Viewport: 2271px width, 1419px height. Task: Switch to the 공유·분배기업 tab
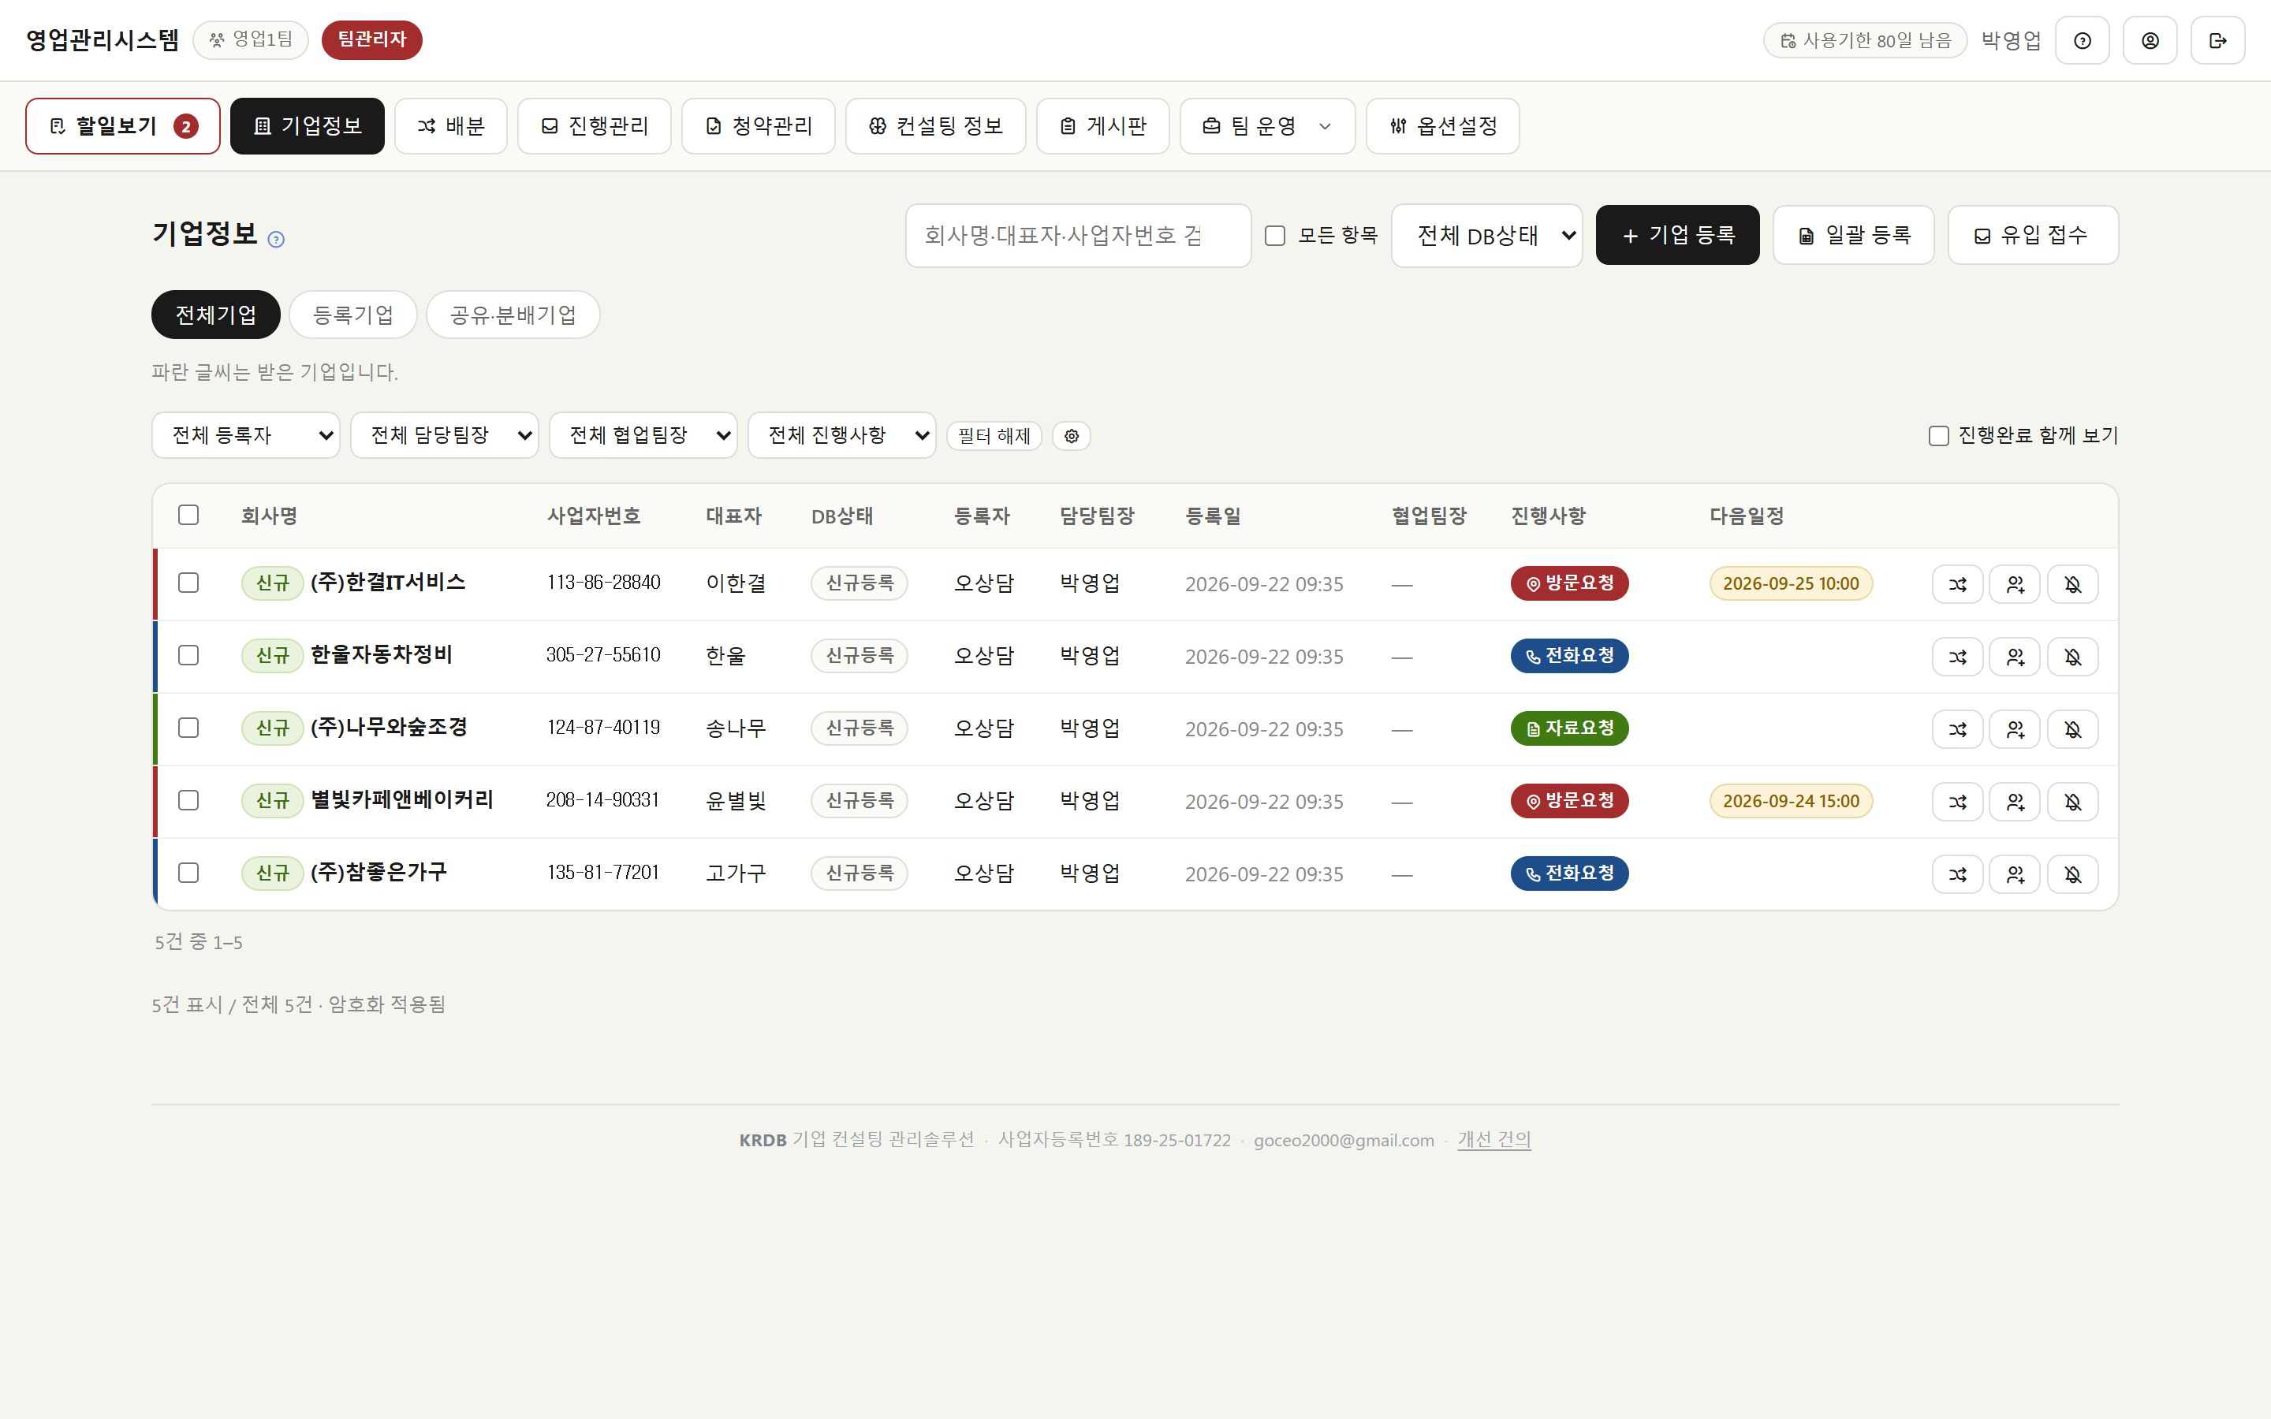513,315
